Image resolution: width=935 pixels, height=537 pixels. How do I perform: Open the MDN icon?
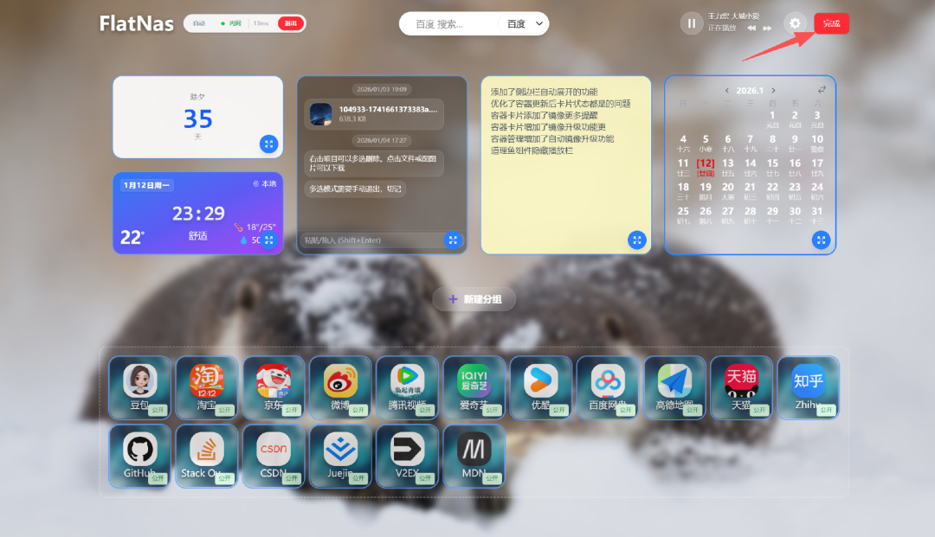(x=474, y=456)
